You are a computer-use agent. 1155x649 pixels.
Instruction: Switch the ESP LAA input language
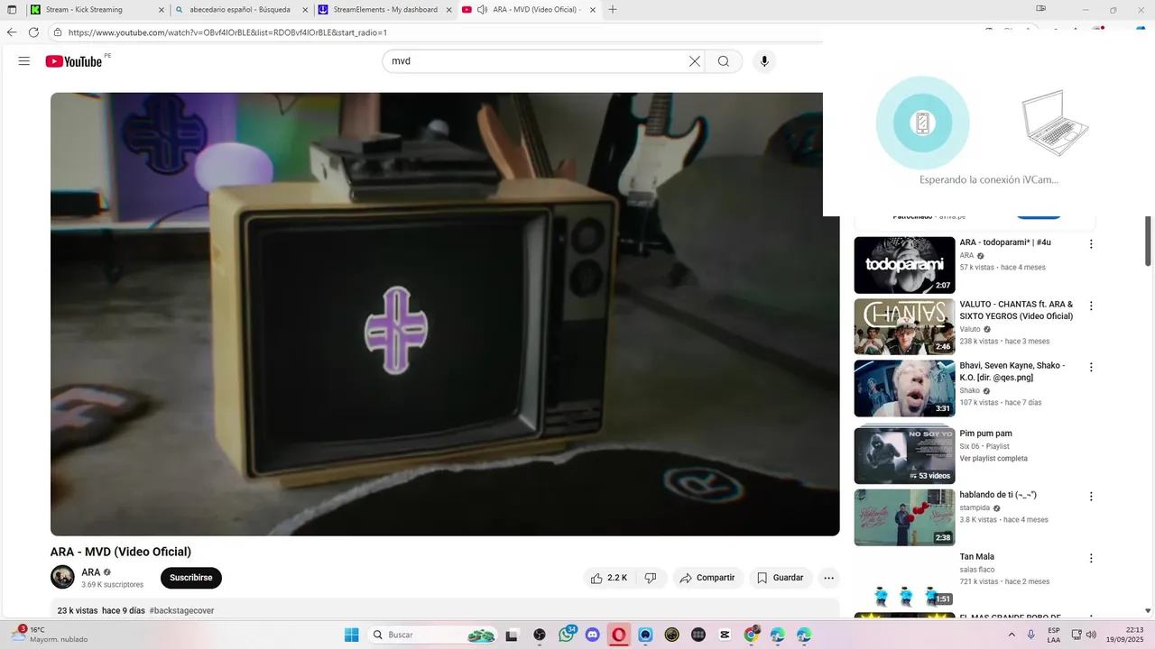click(1054, 635)
